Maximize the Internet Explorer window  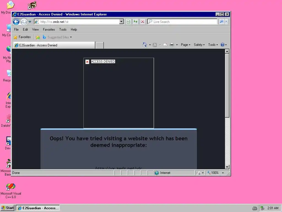pos(222,14)
